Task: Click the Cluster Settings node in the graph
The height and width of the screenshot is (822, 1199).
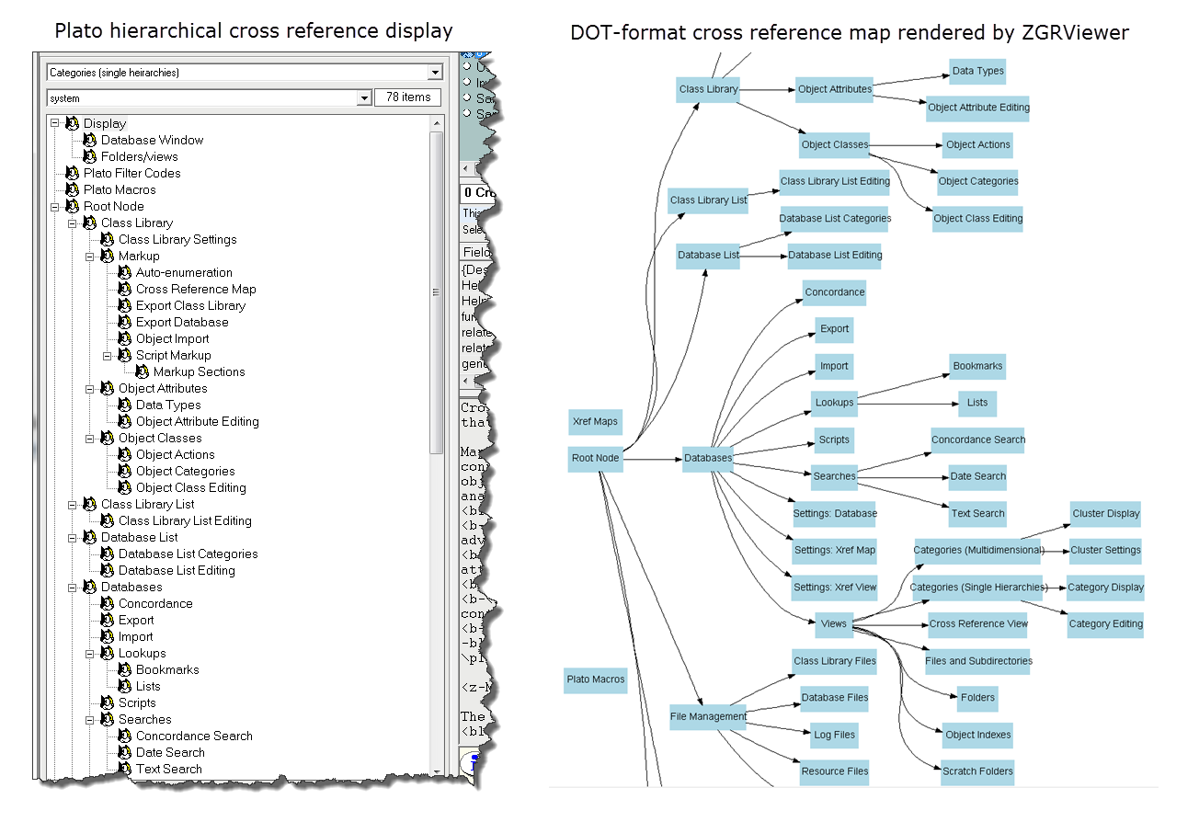Action: coord(1104,550)
